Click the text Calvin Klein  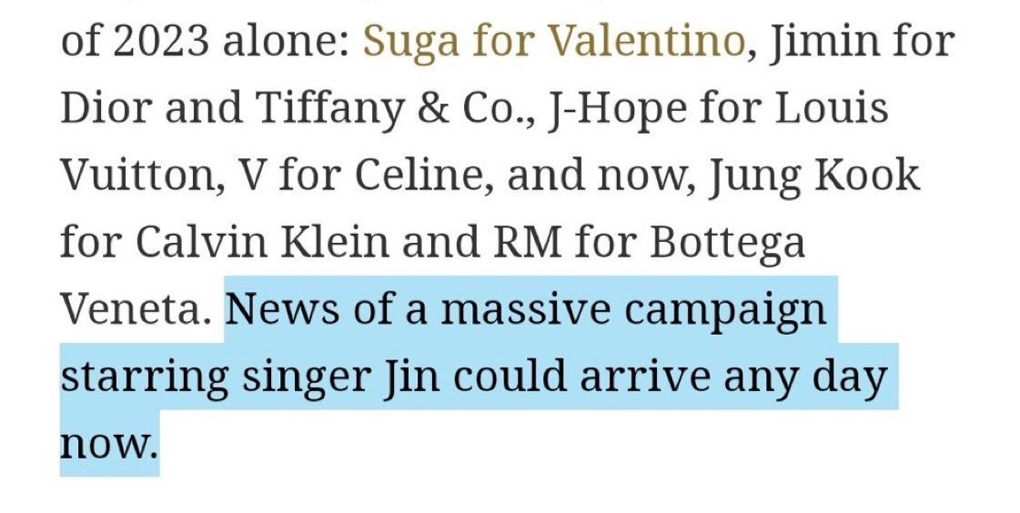click(x=262, y=243)
